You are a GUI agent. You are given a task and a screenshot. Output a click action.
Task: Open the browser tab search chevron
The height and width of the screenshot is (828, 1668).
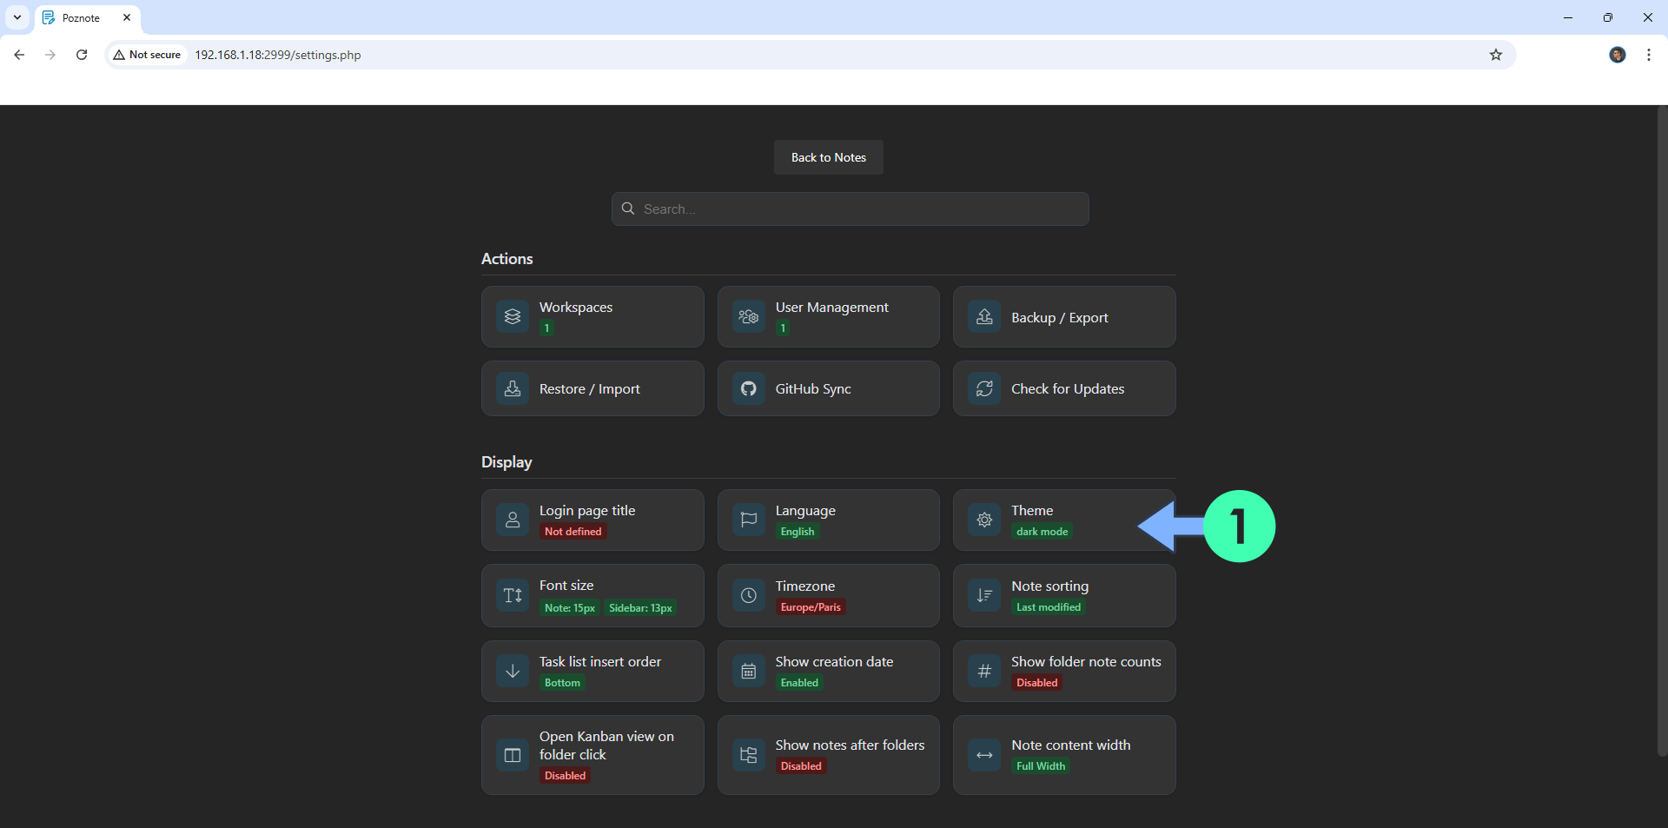[17, 17]
